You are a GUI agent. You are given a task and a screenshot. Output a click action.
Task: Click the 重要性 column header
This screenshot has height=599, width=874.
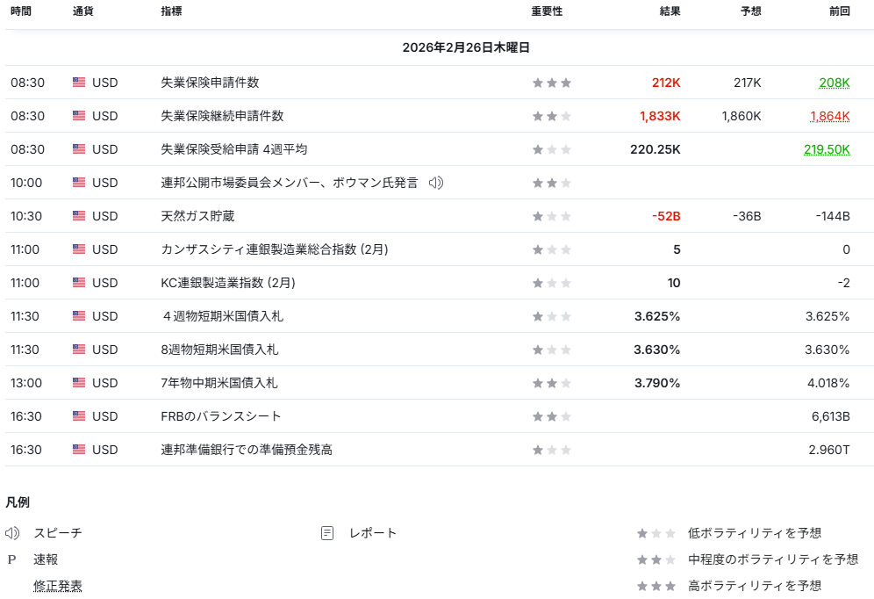[546, 11]
